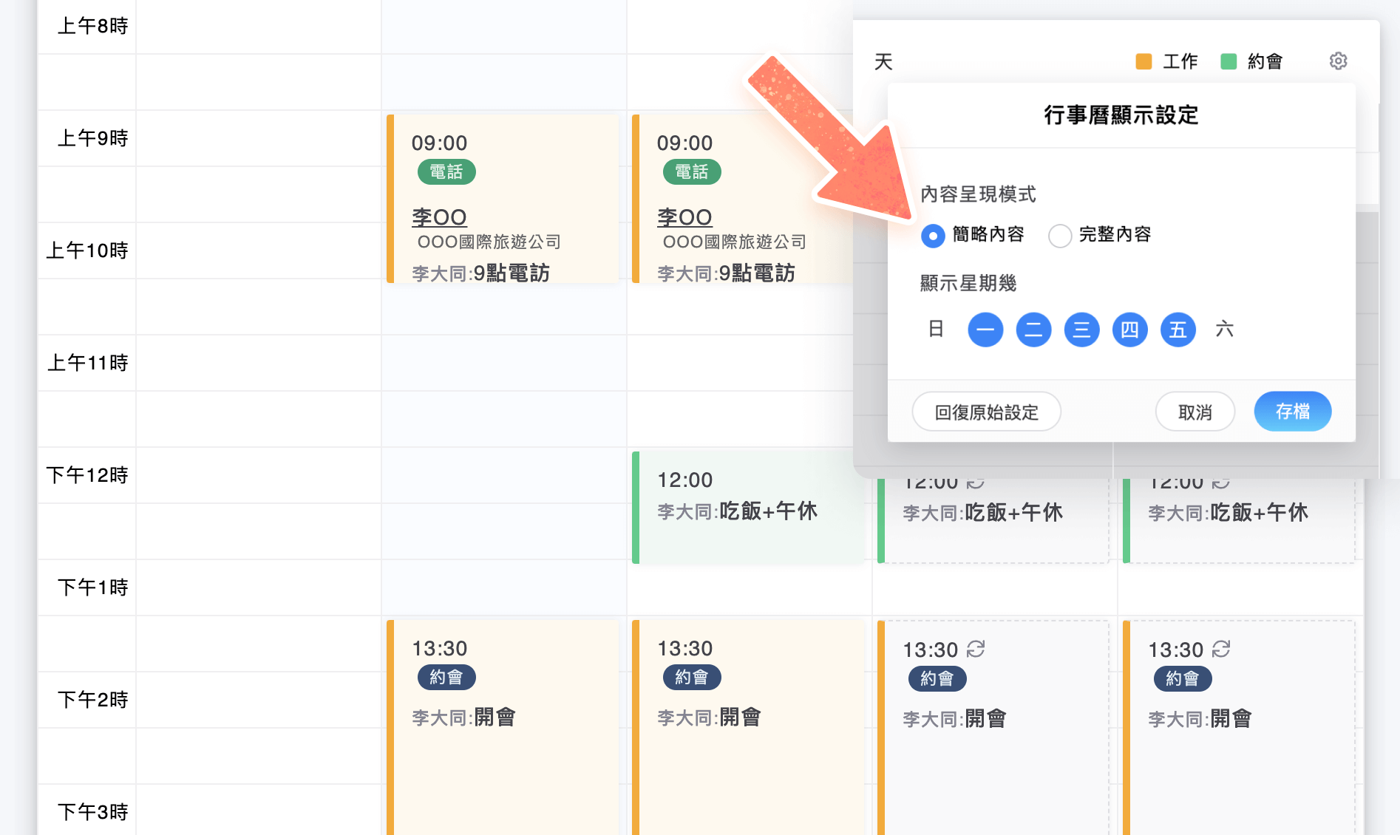Toggle Wednesday 三 weekday circle

pyautogui.click(x=1081, y=330)
